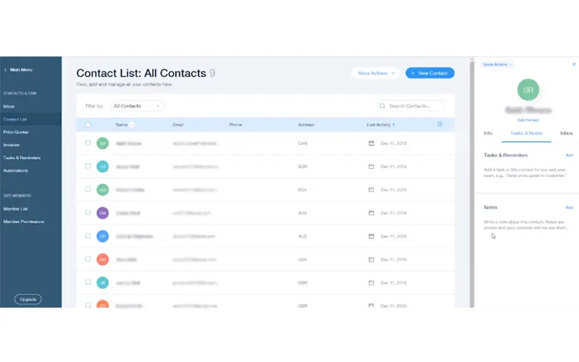Click the JB avatar in the BGR row
The width and height of the screenshot is (579, 362).
(102, 166)
